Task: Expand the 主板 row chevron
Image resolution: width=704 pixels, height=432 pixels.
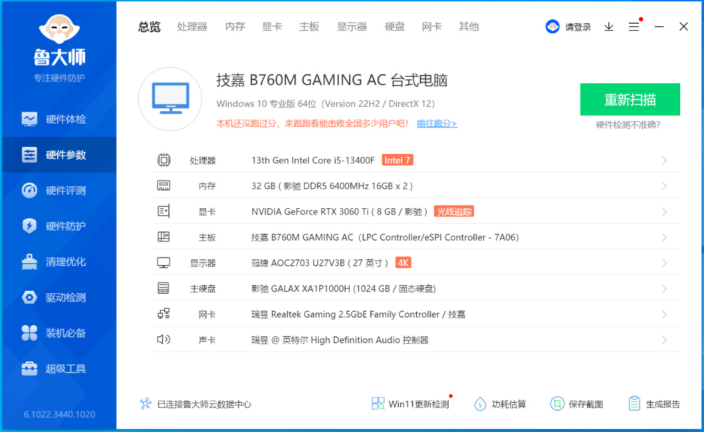Action: (665, 238)
